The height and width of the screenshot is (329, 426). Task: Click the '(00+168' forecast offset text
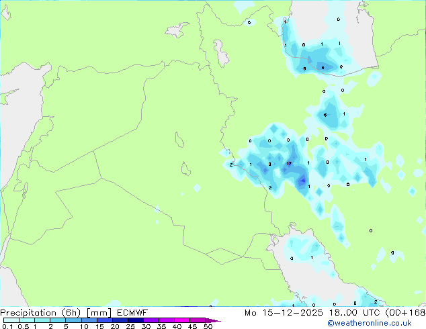406,313
